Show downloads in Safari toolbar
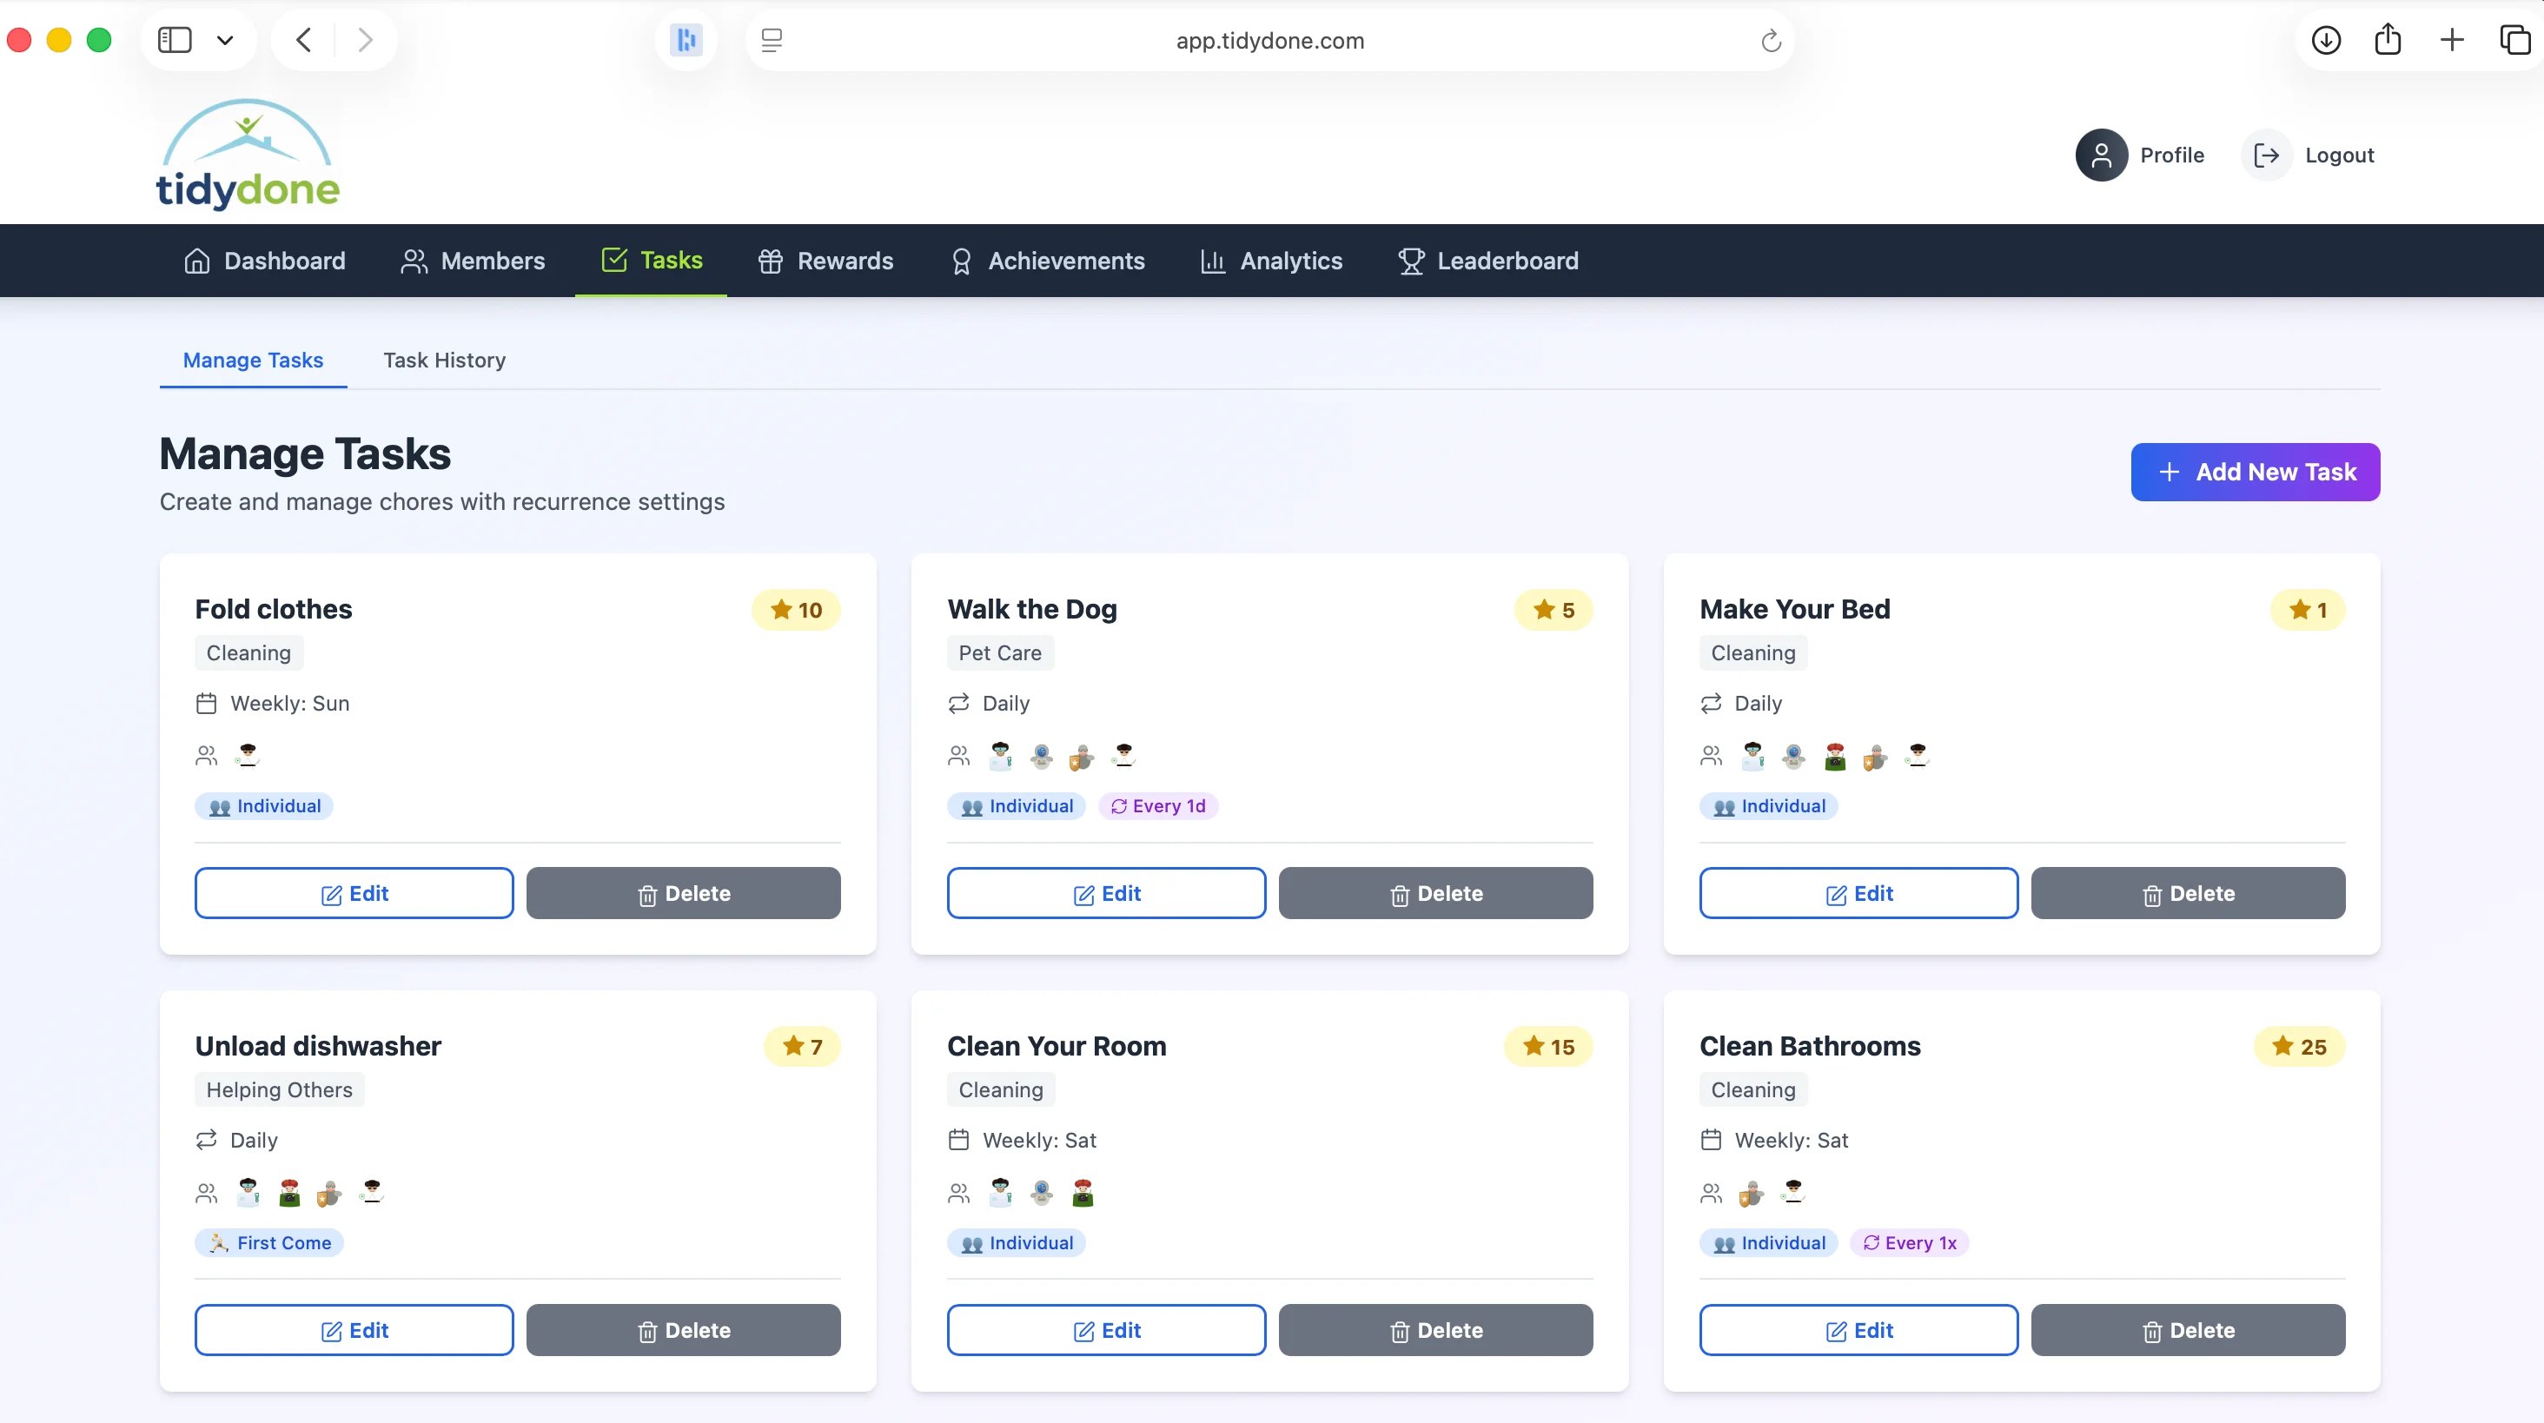This screenshot has height=1423, width=2544. point(2326,41)
